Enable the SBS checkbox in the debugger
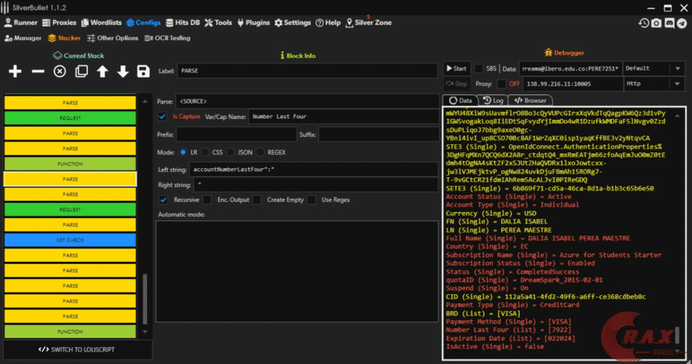The image size is (692, 364). click(x=479, y=68)
